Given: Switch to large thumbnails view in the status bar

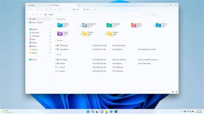Looking at the screenshot, I should 177,92.
